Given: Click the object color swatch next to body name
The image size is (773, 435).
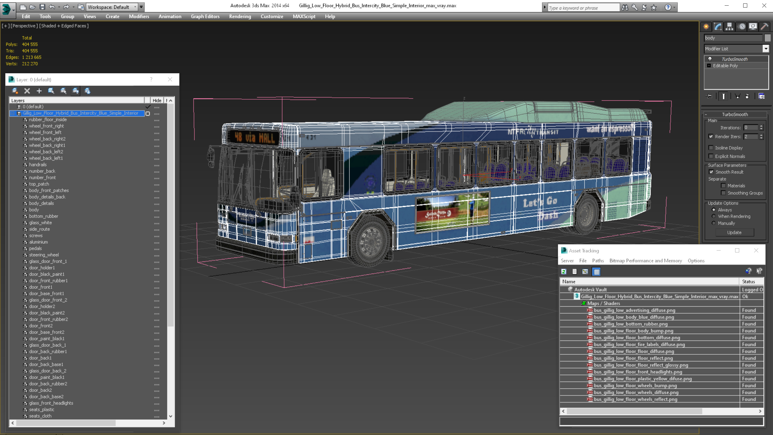Looking at the screenshot, I should 768,38.
